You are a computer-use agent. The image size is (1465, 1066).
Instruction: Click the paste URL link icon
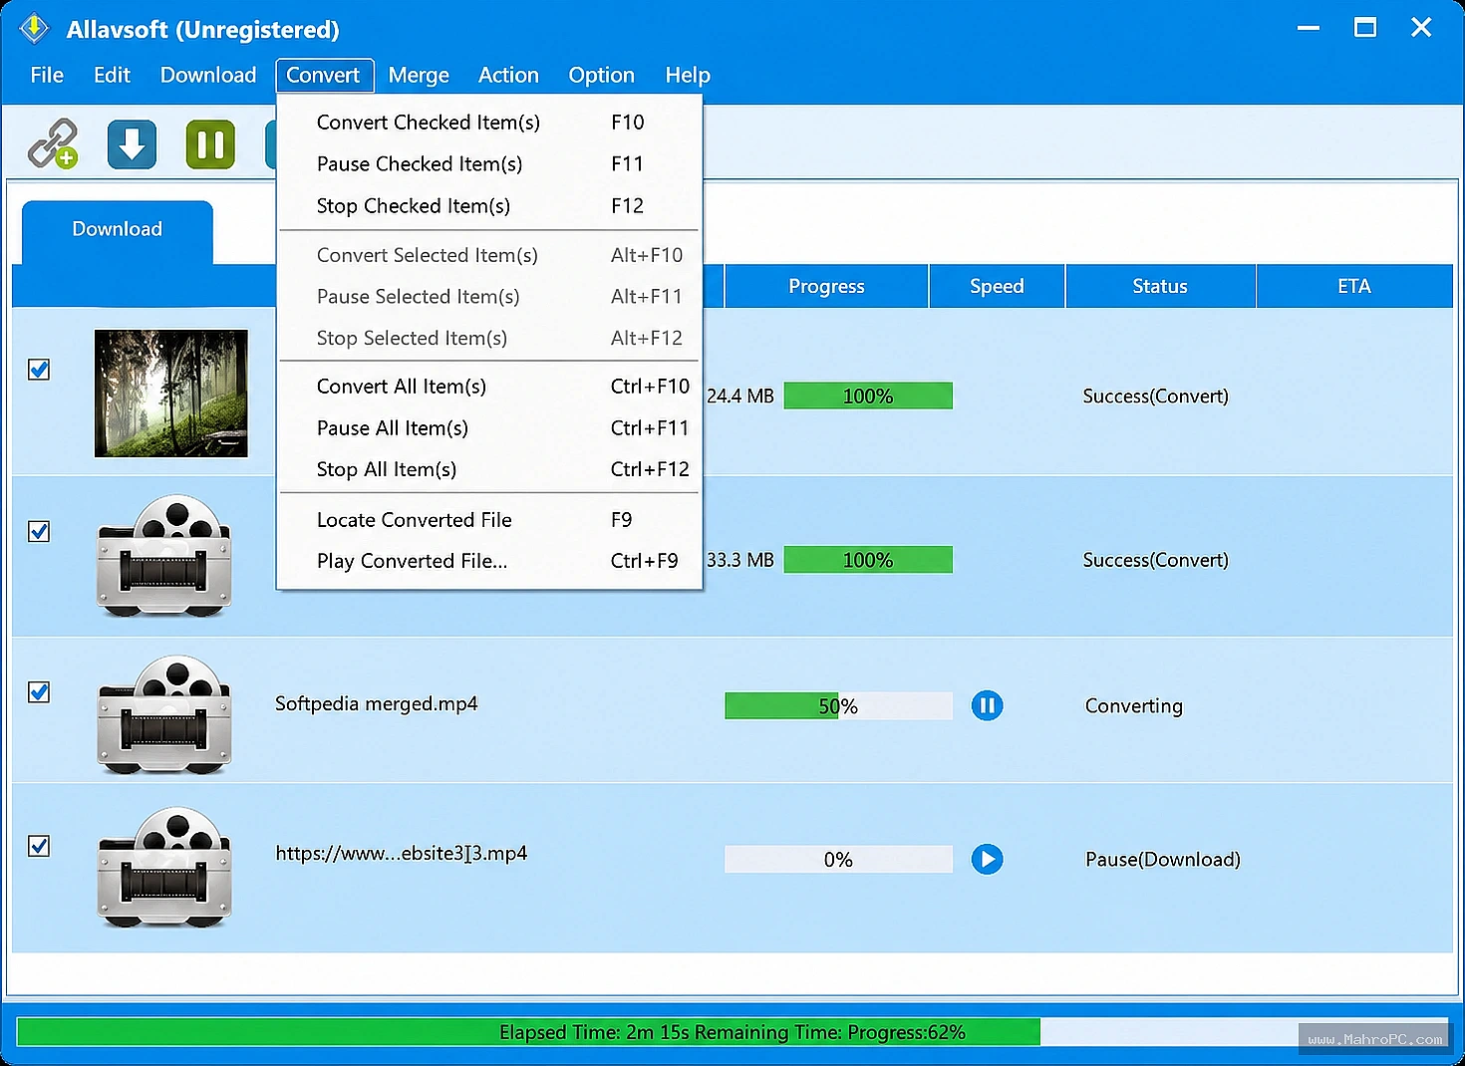[53, 144]
